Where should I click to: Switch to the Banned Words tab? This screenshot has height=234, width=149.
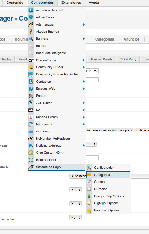tap(102, 59)
